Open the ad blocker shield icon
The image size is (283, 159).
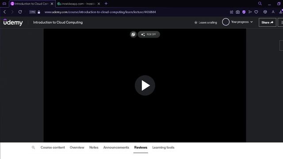(x=244, y=12)
